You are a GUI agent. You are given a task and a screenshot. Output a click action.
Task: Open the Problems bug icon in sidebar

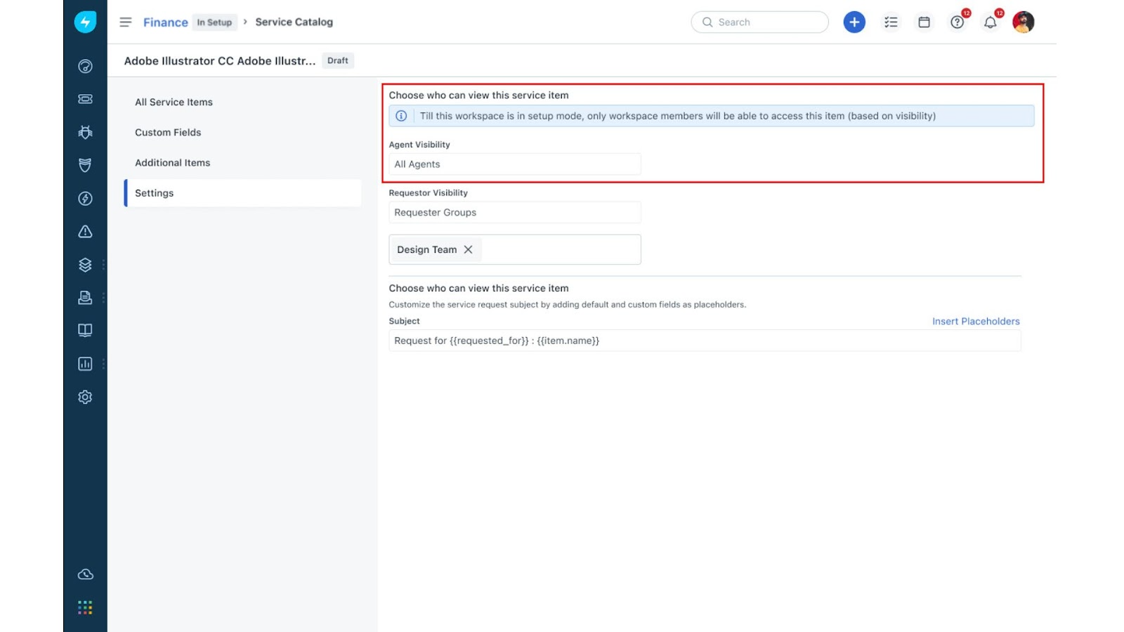(85, 132)
